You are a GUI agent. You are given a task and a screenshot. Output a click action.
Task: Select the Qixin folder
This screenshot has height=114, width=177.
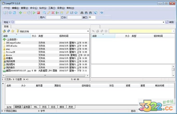point(9,55)
